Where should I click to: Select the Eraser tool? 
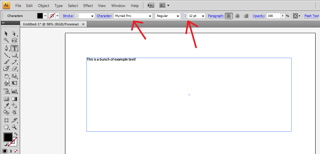(14, 68)
